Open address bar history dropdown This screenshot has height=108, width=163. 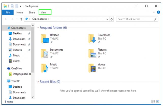tap(107, 19)
